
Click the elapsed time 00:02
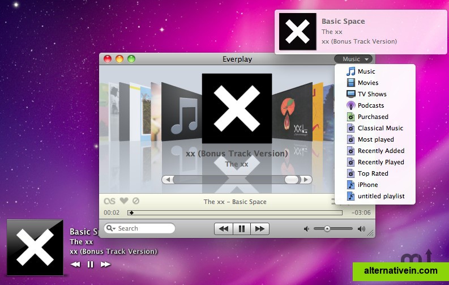click(112, 212)
